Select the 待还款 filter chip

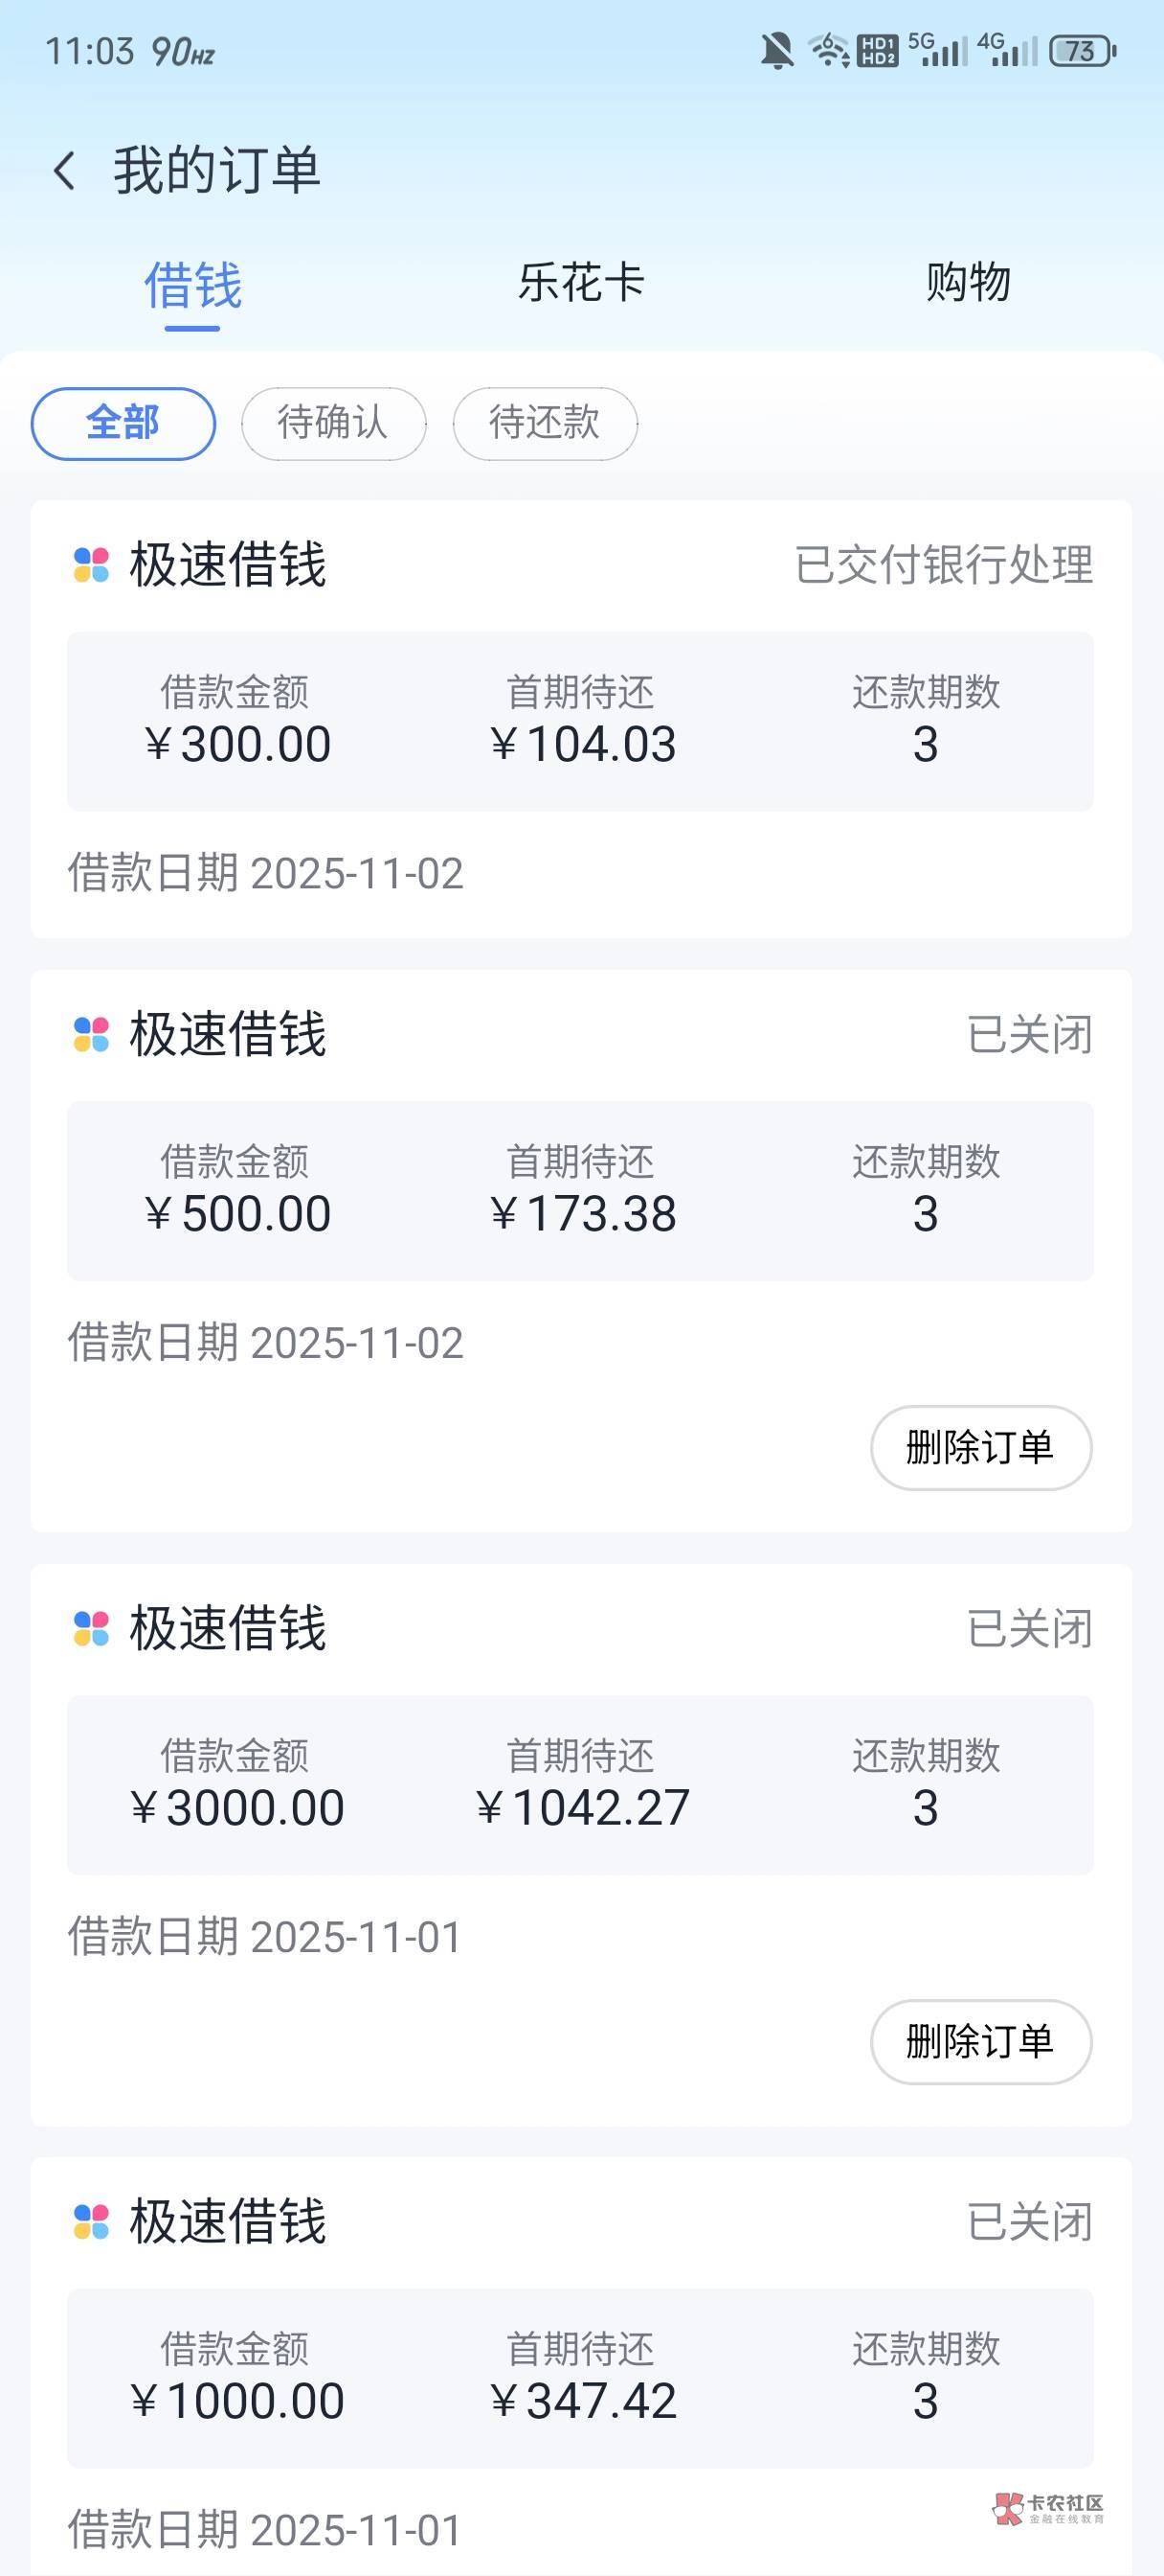pos(545,423)
